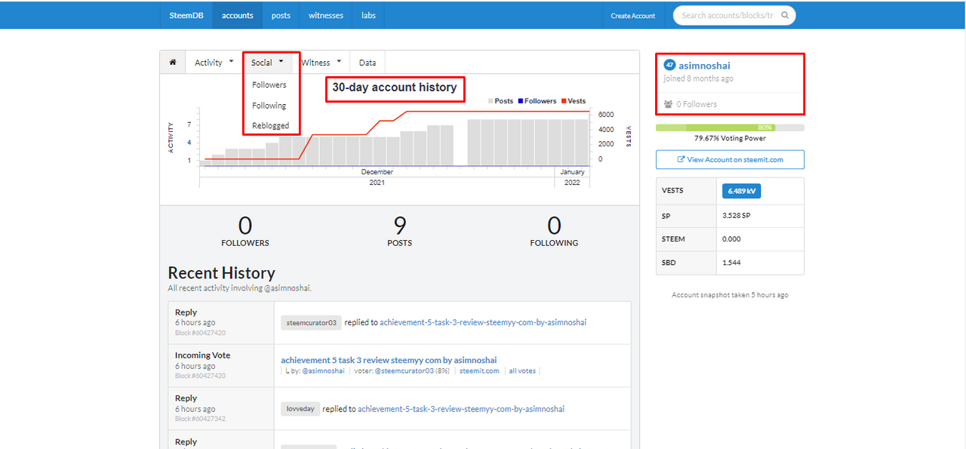The image size is (966, 449).
Task: Open all votes link
Action: pyautogui.click(x=522, y=371)
